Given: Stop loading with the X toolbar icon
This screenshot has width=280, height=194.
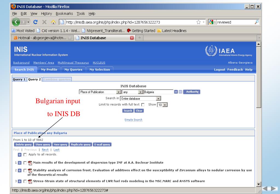Looking at the screenshot, I should pos(44,22).
